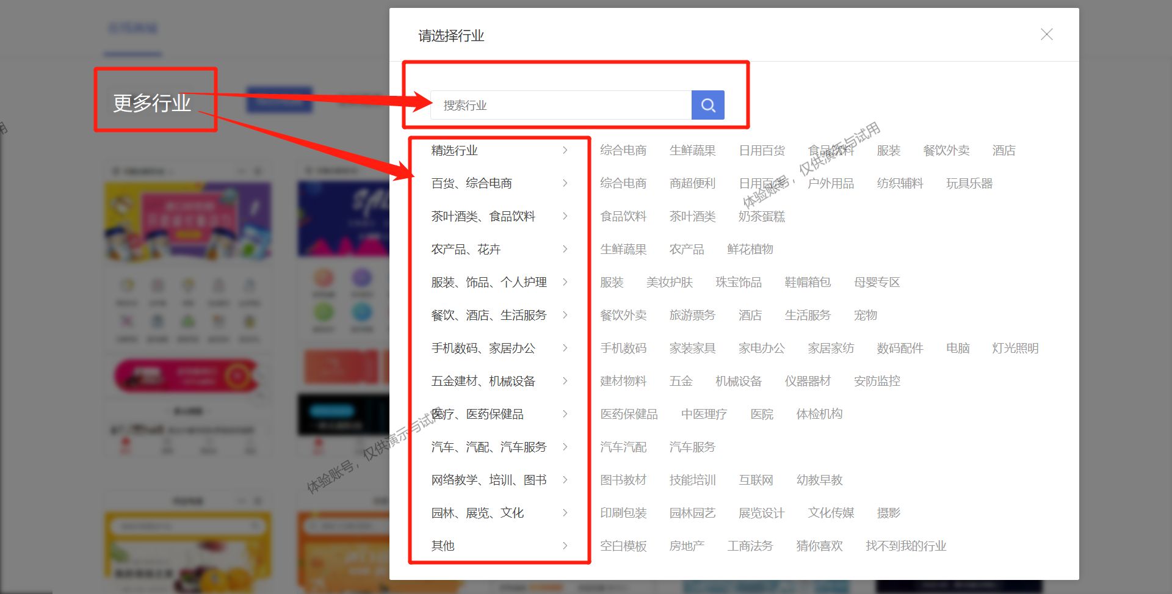Select the 奶茶蛋糕 industry
1172x594 pixels.
pyautogui.click(x=761, y=216)
